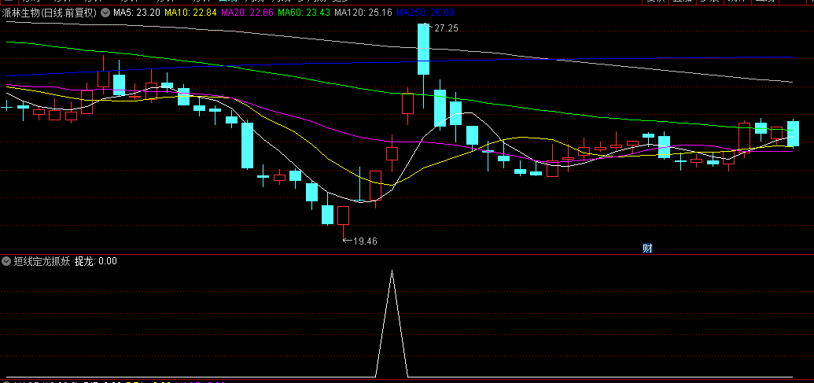Click the MA5: 23.20 indicator label
The width and height of the screenshot is (814, 383).
(137, 13)
